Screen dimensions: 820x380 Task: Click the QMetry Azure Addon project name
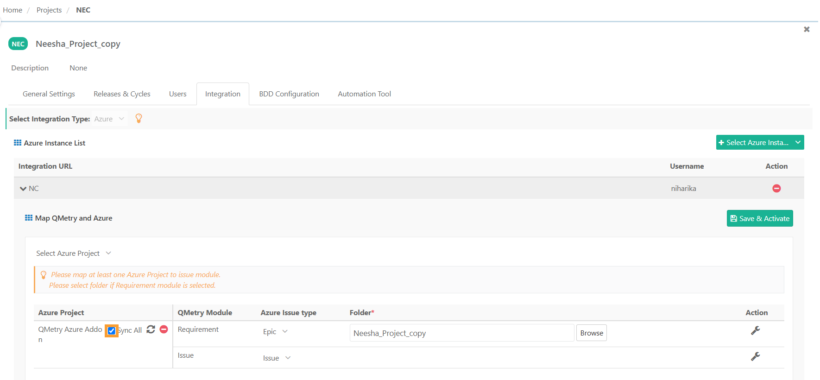(70, 334)
